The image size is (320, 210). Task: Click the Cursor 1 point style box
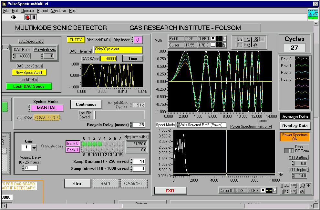[x=213, y=45]
